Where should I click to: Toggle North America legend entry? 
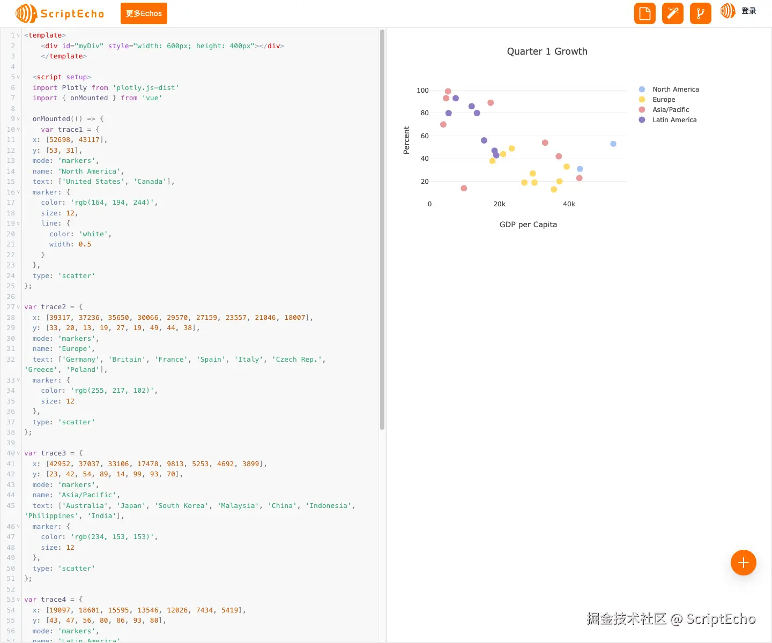tap(669, 89)
